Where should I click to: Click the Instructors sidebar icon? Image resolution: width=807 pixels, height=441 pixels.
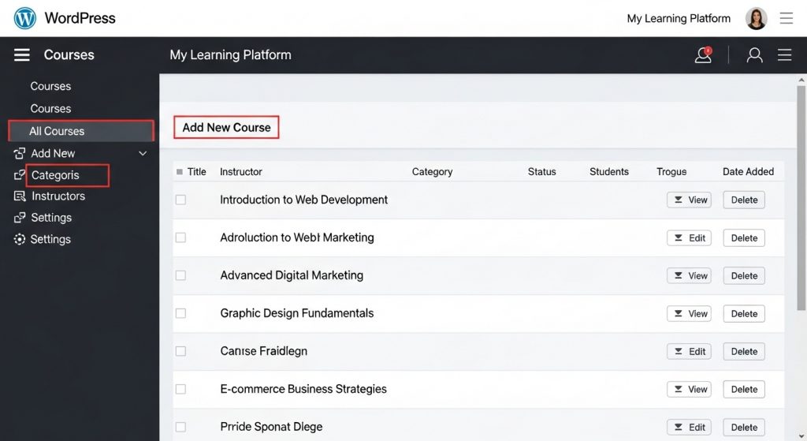point(20,196)
